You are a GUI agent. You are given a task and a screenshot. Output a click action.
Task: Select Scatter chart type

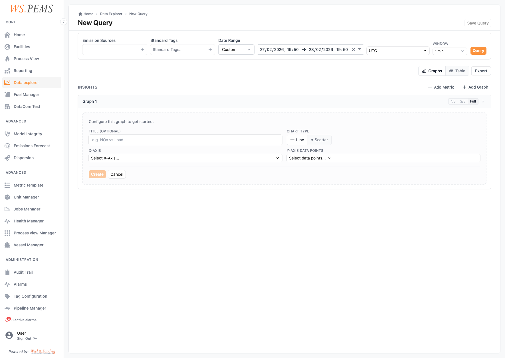[x=320, y=140]
